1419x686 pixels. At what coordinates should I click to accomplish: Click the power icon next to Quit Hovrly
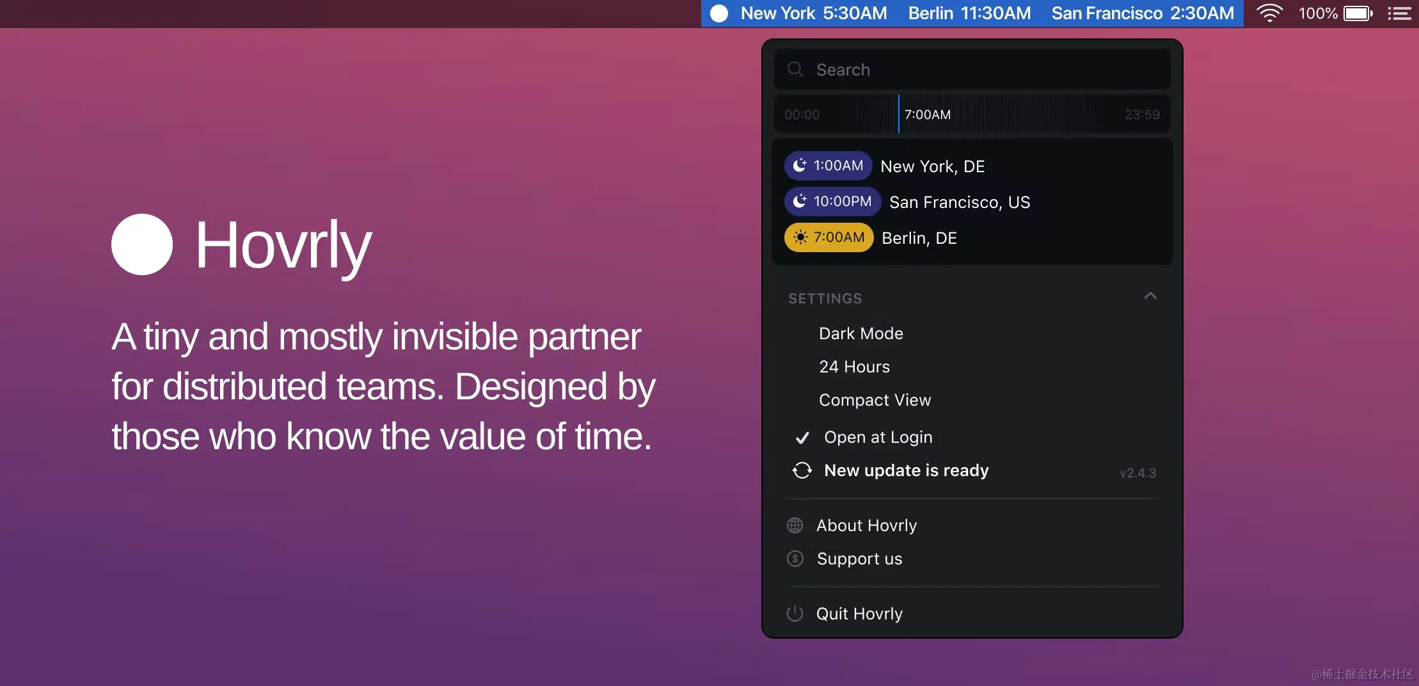[x=795, y=613]
